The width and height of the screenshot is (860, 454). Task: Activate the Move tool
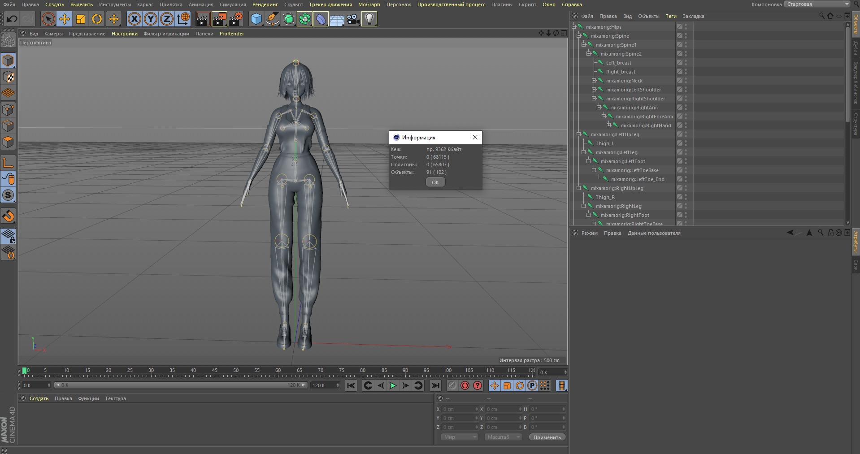pos(65,19)
